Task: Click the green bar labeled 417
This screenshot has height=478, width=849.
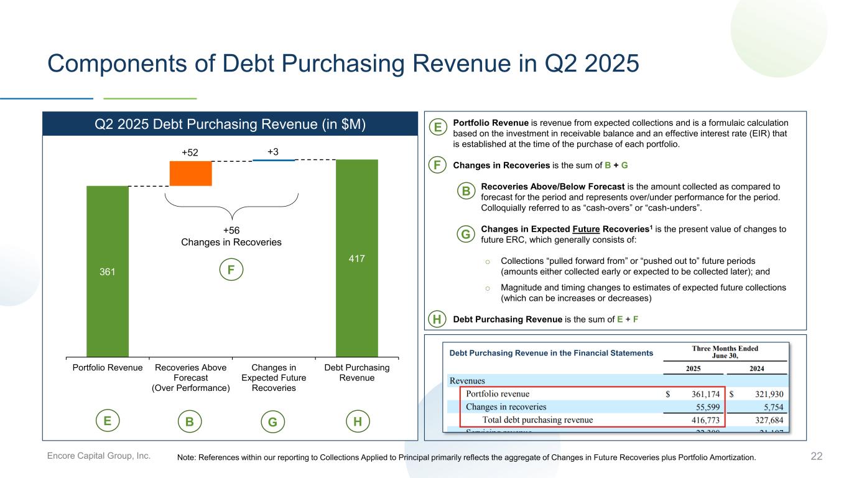Action: click(x=357, y=258)
